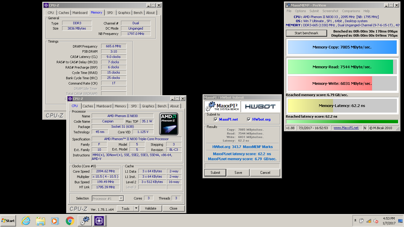Click the Start button
Viewport: 404px width, 227px height.
coord(8,221)
